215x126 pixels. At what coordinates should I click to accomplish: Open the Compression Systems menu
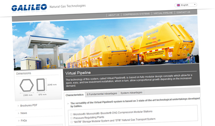tap(136, 14)
